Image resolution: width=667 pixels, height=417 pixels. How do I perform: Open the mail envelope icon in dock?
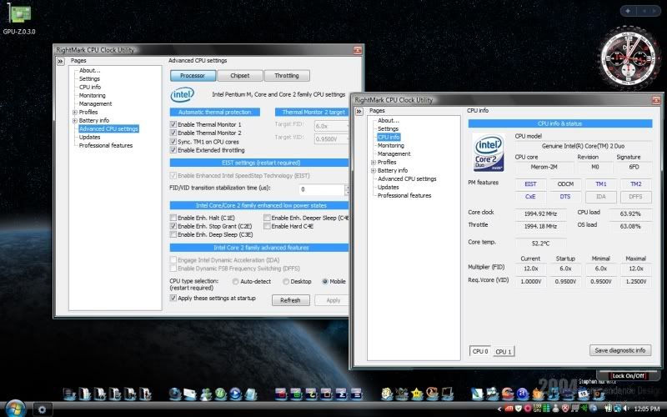190,394
